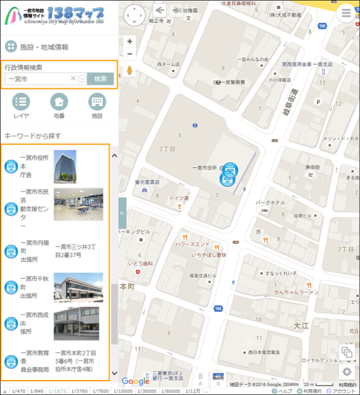Click the 138マップ site logo
Screen dimensions: 360x395
pos(54,15)
